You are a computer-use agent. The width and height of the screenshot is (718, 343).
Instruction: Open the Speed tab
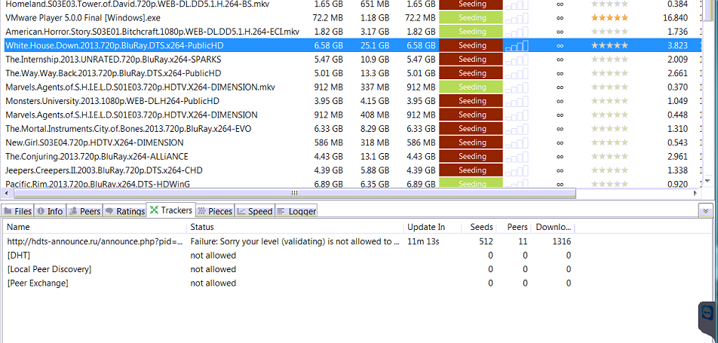coord(255,211)
